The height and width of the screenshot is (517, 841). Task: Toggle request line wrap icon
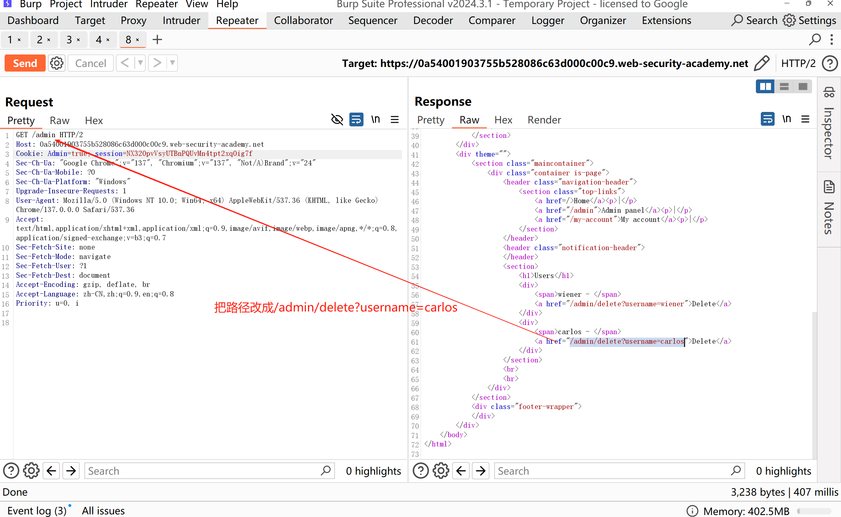[x=356, y=120]
